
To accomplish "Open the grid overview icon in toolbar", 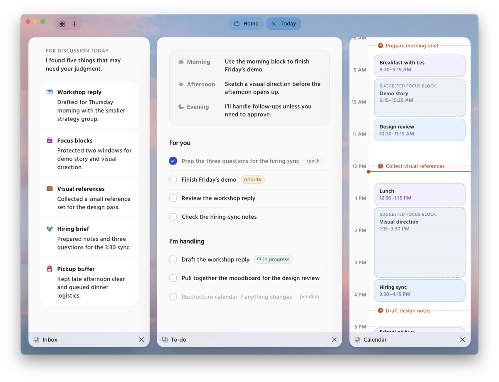I will (x=62, y=24).
